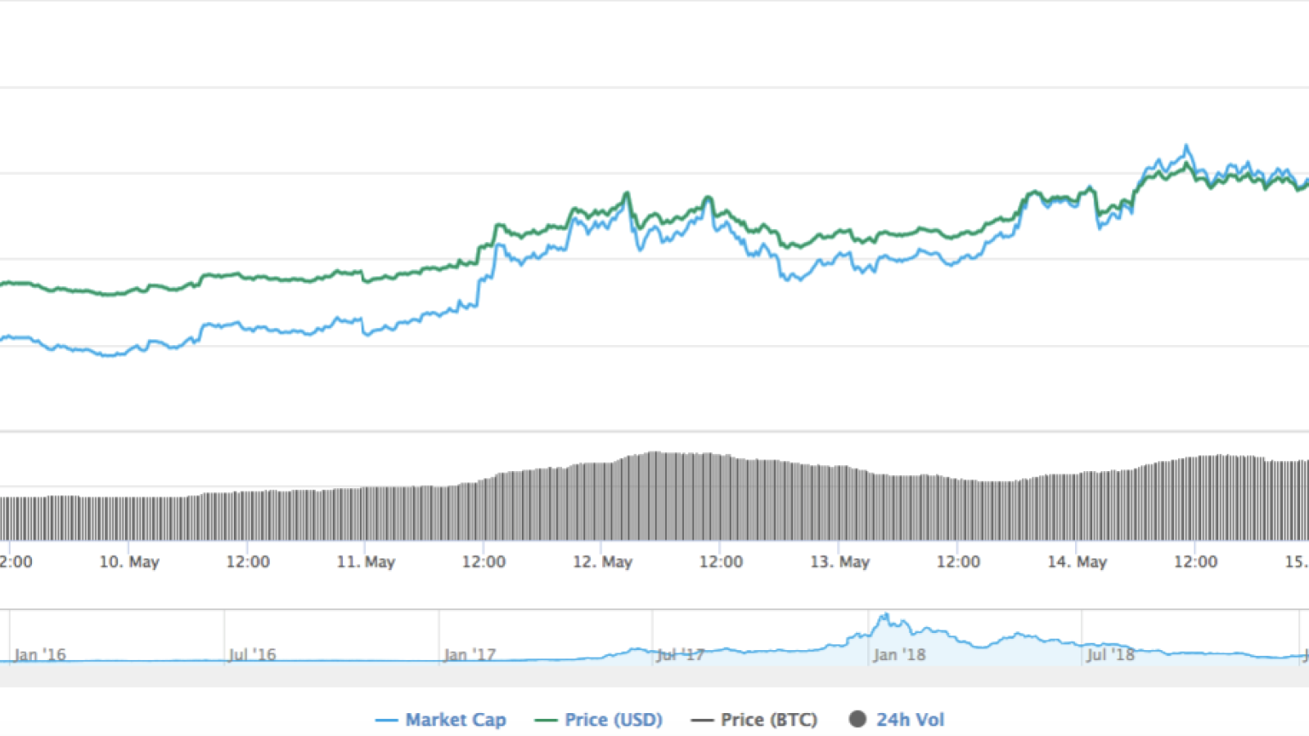Click the '13. May' axis label
Screen dimensions: 1309x736
840,562
